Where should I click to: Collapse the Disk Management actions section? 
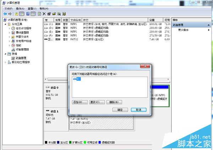point(208,25)
